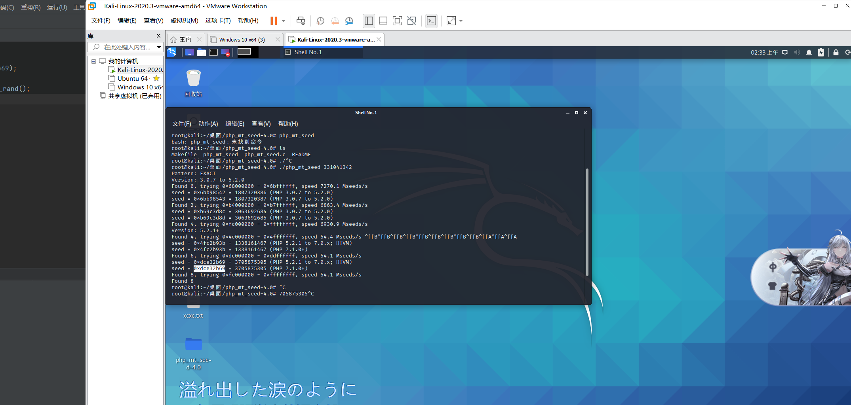851x405 pixels.
Task: Click the favorite star next to Ubuntu 64
Action: click(156, 78)
